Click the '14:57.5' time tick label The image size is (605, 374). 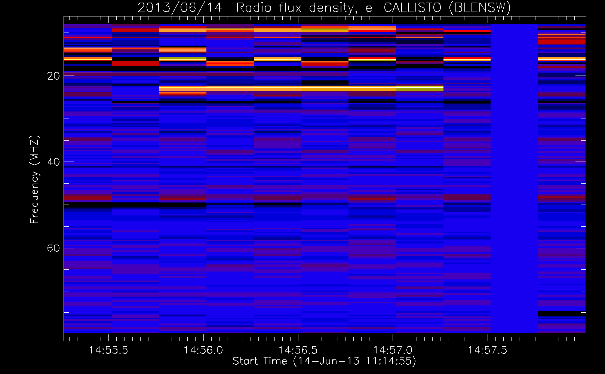click(488, 350)
